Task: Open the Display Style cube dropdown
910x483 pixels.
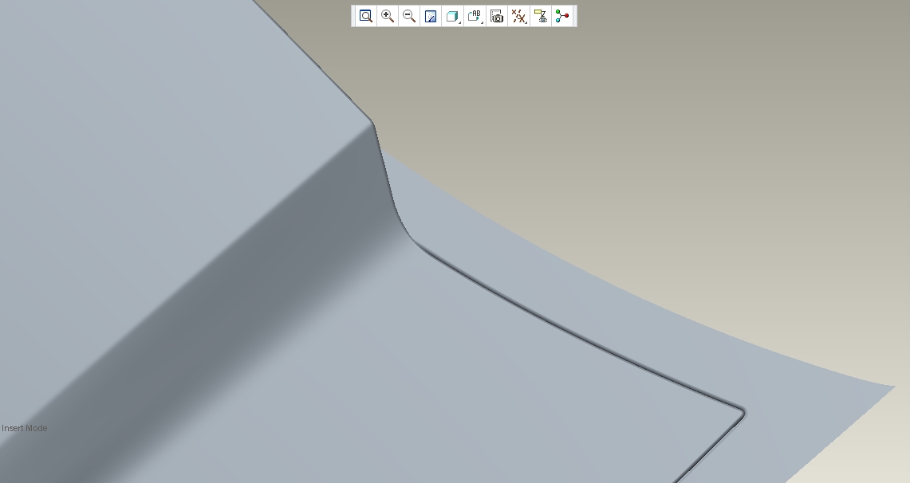Action: (x=453, y=16)
